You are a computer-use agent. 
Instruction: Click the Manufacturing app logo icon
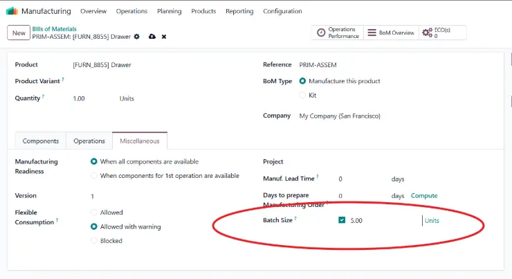click(12, 11)
